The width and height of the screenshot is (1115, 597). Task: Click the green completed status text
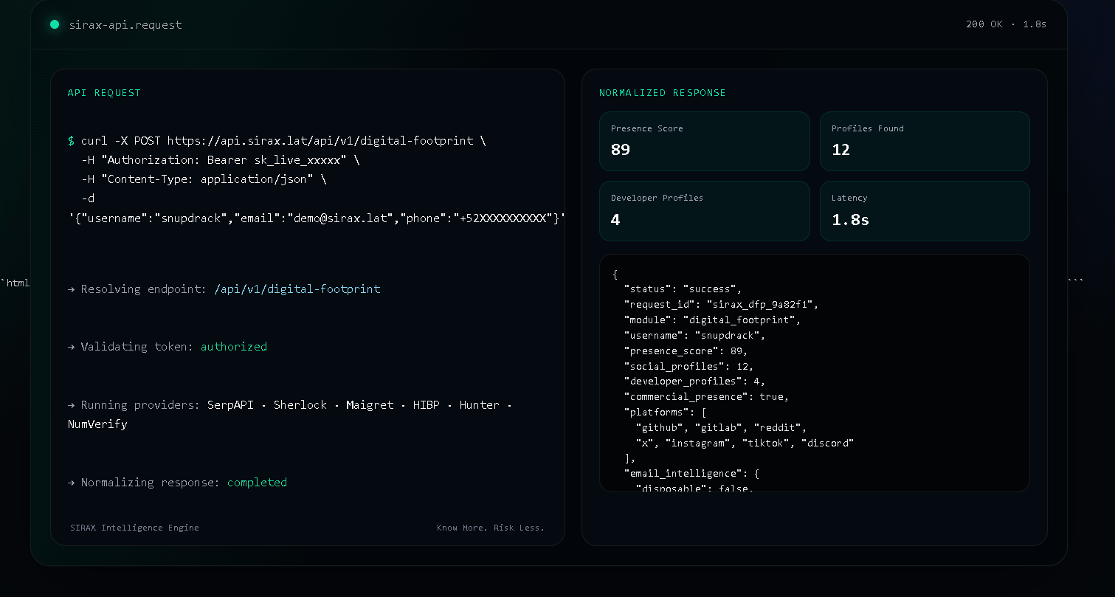[x=257, y=483]
